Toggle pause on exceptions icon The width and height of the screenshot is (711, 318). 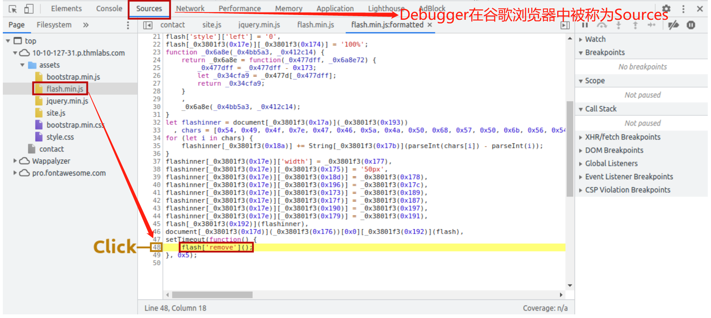click(691, 25)
